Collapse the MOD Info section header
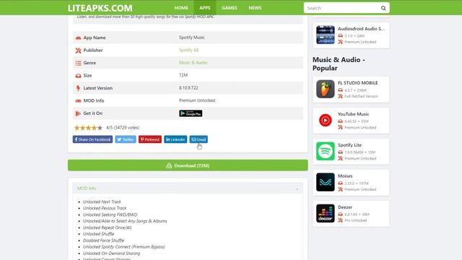Image resolution: width=462 pixels, height=260 pixels. pyautogui.click(x=188, y=188)
